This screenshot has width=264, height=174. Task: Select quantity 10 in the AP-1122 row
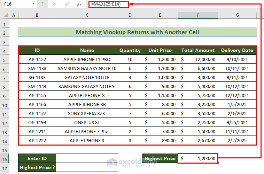pyautogui.click(x=130, y=59)
